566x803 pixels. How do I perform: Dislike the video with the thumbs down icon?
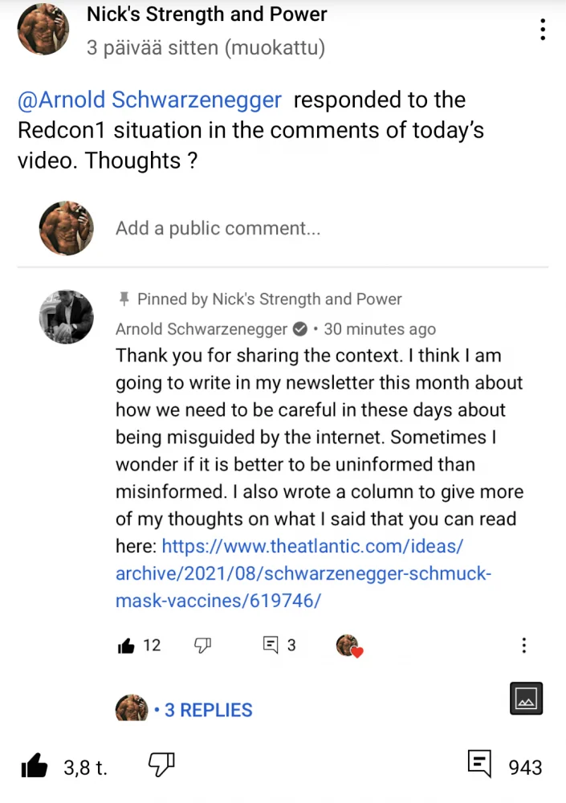point(161,764)
